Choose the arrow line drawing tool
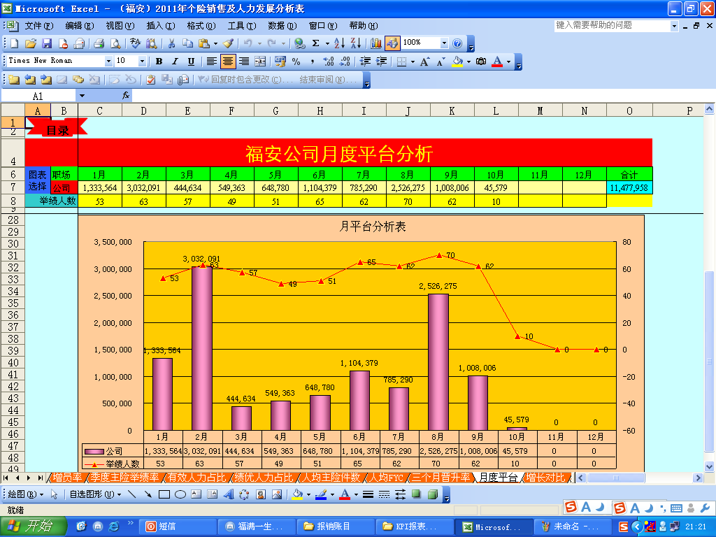 click(148, 494)
